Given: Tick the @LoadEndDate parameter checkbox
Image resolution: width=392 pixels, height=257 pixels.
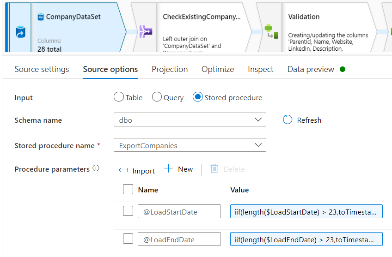Looking at the screenshot, I should (x=128, y=239).
